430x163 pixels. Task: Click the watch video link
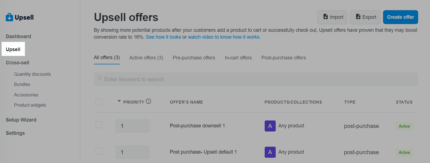point(224,37)
